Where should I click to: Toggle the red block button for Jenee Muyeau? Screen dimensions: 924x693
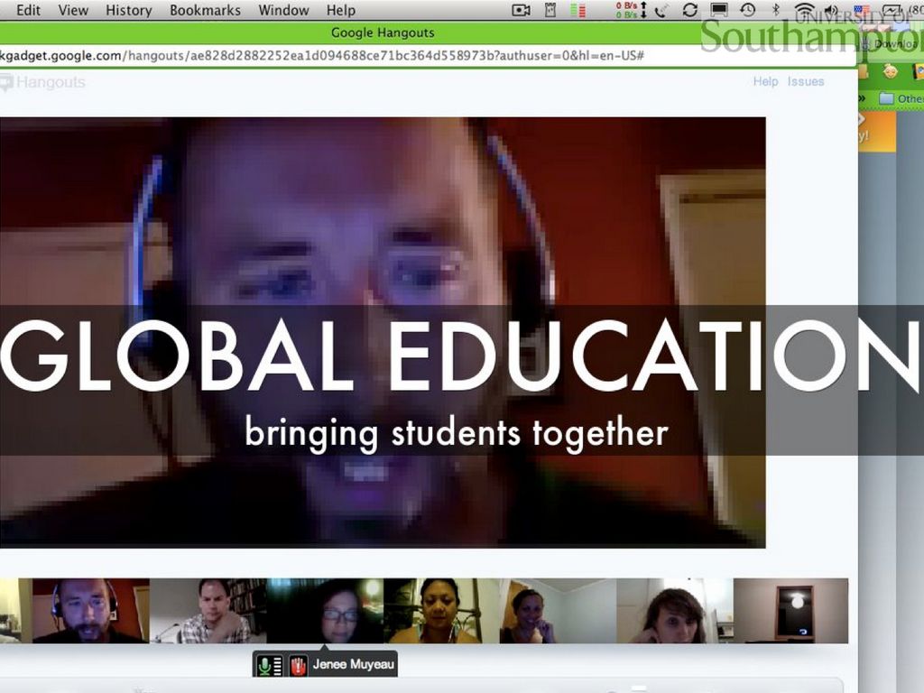pos(299,666)
